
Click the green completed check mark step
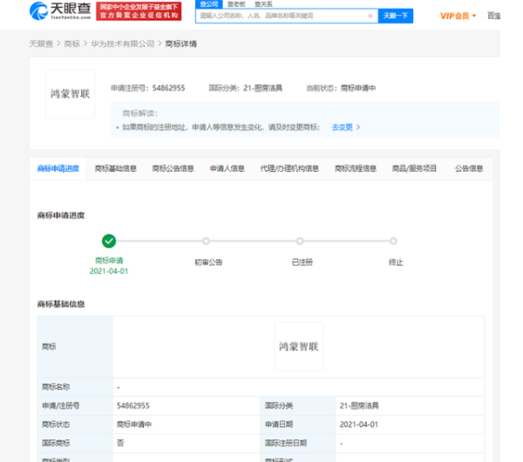click(x=109, y=241)
